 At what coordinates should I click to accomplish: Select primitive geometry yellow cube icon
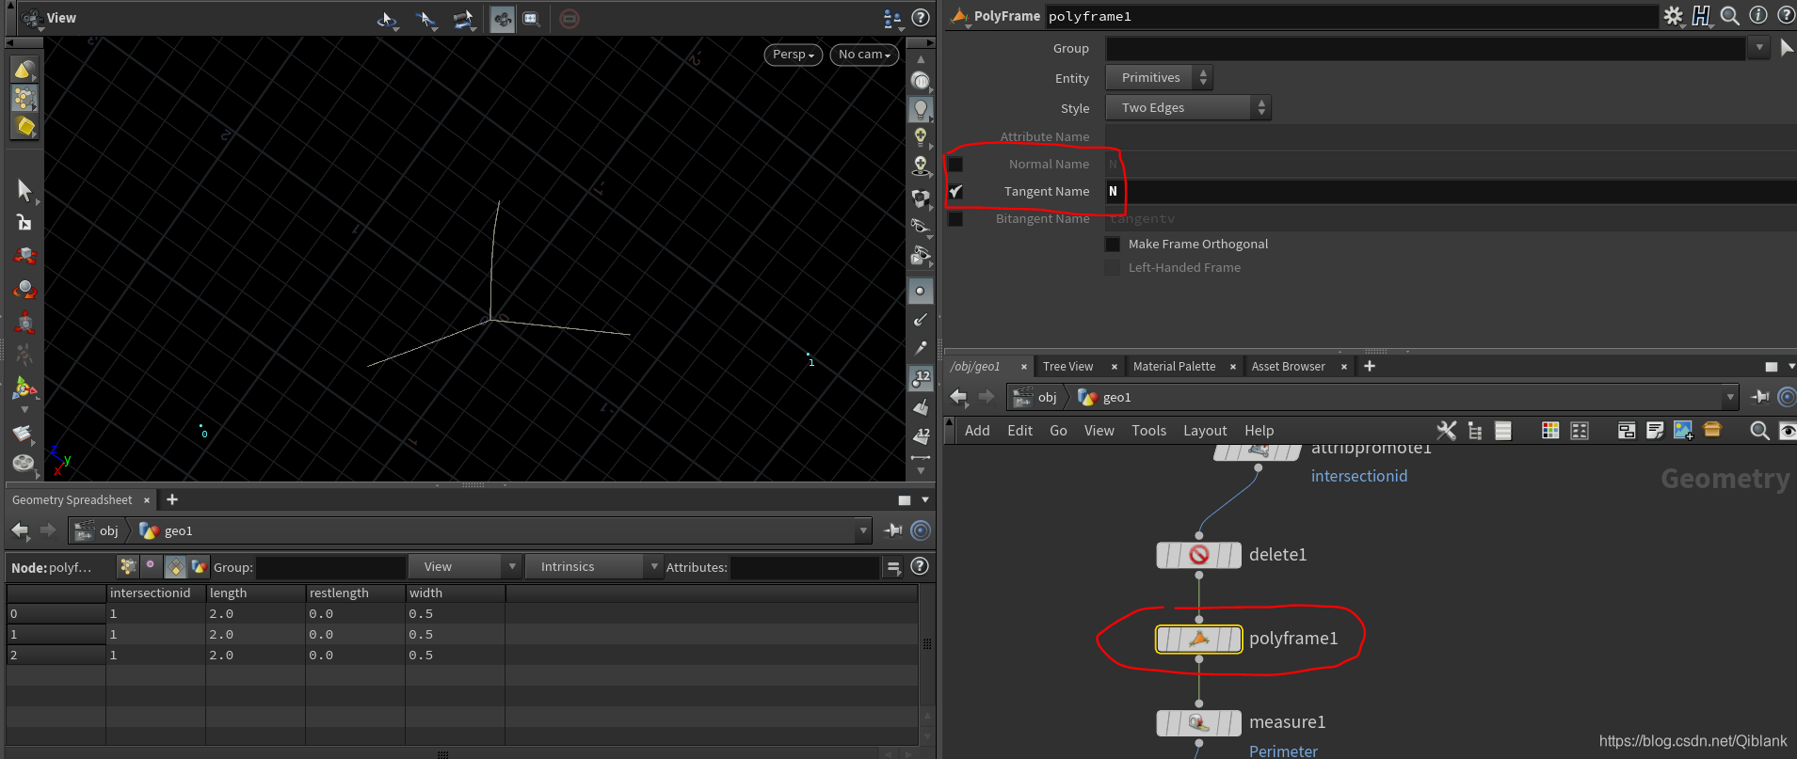(24, 126)
